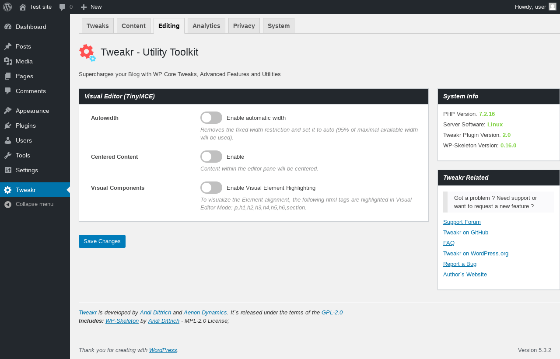Enable the Autowidth toggle
Image resolution: width=560 pixels, height=359 pixels.
pyautogui.click(x=211, y=118)
